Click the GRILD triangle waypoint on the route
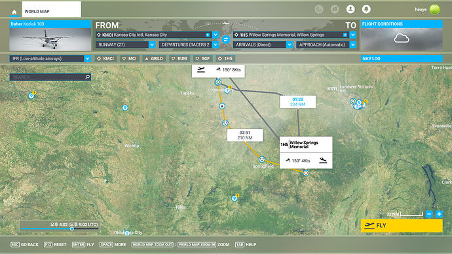This screenshot has width=452, height=254. (x=221, y=106)
